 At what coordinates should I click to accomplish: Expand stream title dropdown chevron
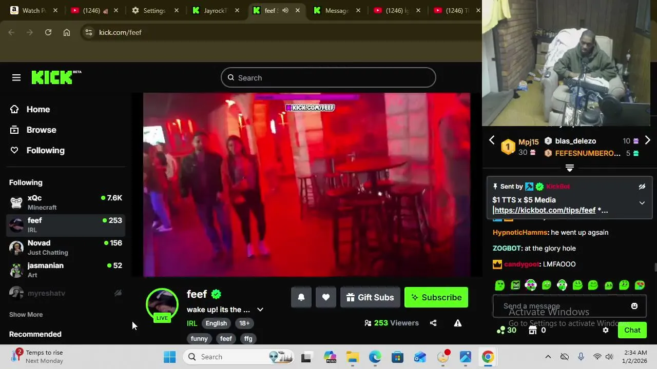click(x=260, y=310)
